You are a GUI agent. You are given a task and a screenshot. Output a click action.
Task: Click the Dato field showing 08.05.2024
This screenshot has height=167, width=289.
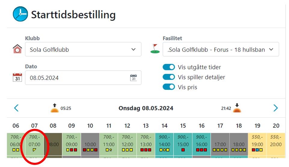coord(83,78)
